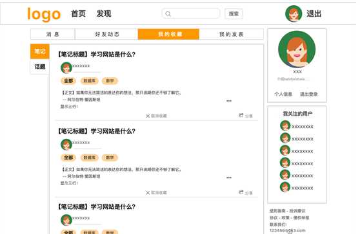Screen dimensions: 360x234
Task: Select the 话题 side tab
Action: 40,67
